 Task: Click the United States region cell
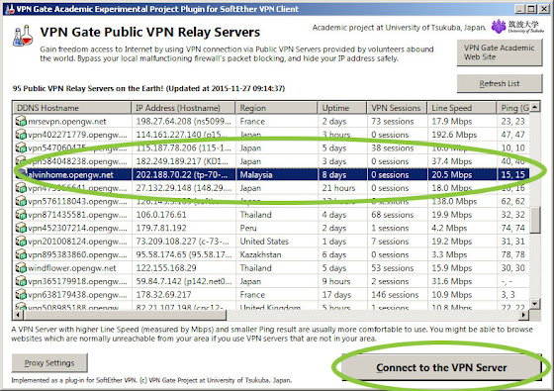click(x=264, y=242)
